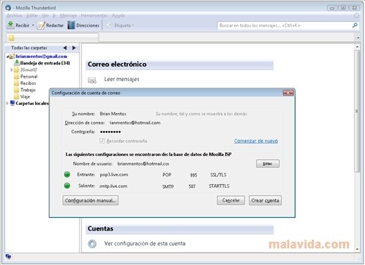Click smtp.live.com server text
Image resolution: width=365 pixels, height=265 pixels.
[x=113, y=186]
